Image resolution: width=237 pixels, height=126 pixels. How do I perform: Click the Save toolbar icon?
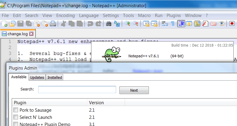[20, 24]
